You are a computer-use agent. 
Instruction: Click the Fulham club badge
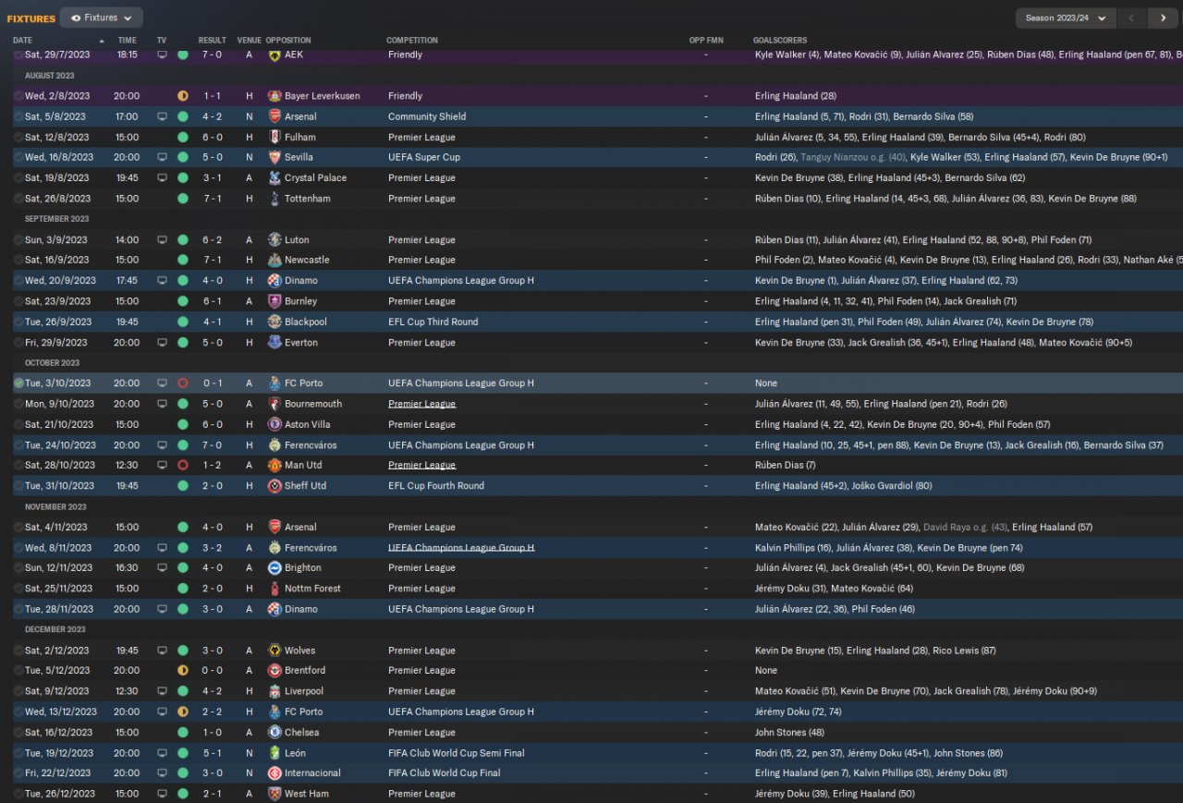274,137
